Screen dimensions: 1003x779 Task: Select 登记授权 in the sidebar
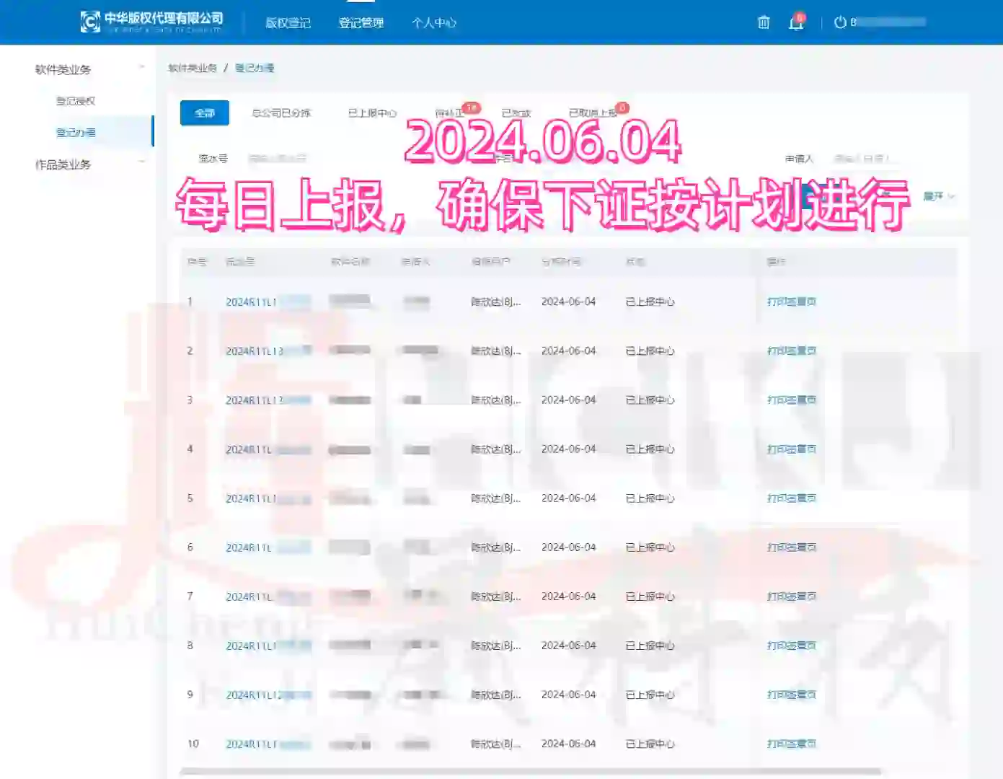point(76,100)
